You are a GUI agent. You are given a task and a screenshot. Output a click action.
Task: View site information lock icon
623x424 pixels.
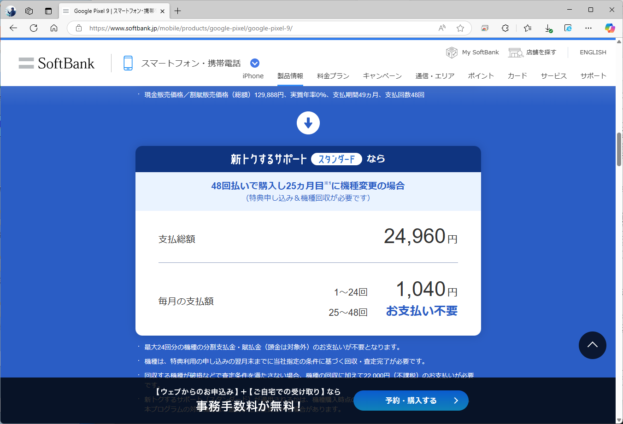pos(79,28)
